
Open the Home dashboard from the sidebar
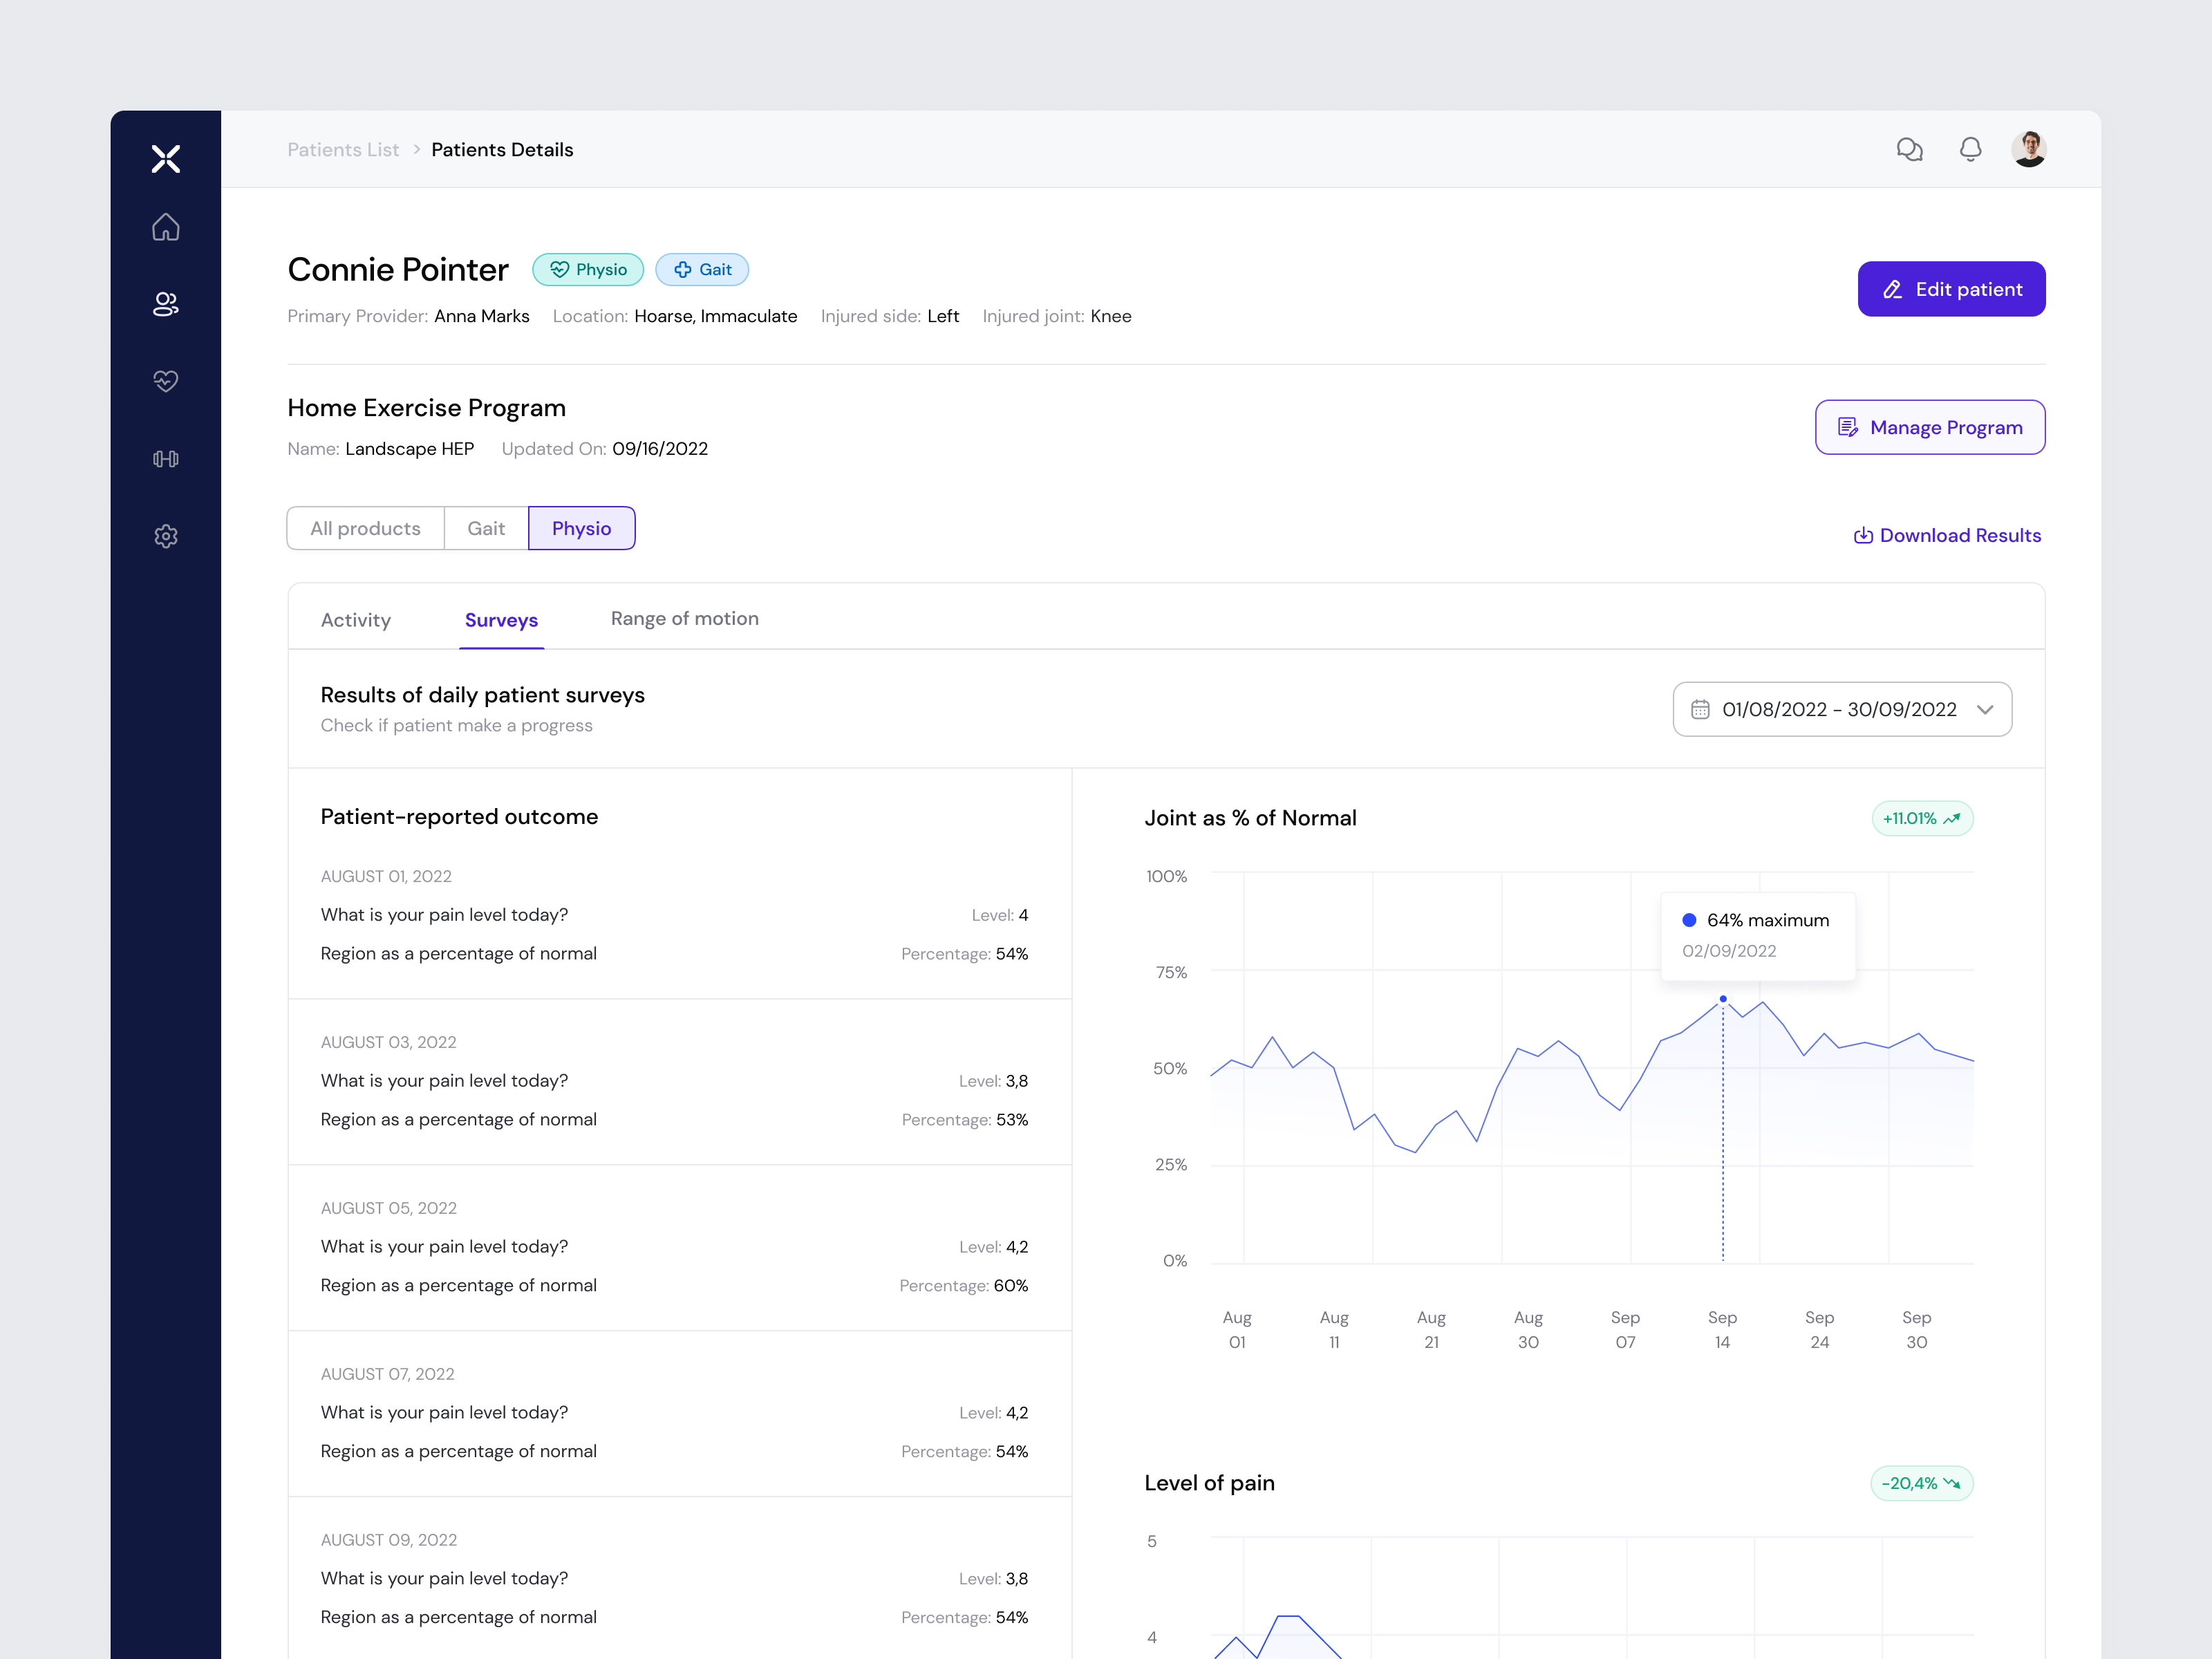click(166, 227)
